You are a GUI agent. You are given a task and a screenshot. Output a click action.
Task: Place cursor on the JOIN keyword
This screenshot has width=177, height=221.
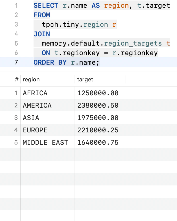tap(42, 34)
